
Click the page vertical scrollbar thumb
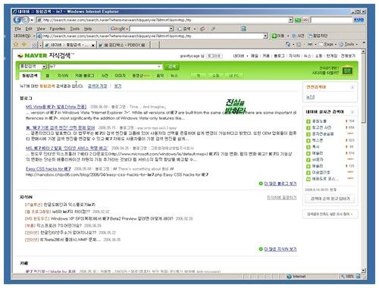point(363,89)
